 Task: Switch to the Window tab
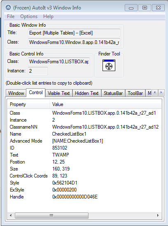coord(16,93)
